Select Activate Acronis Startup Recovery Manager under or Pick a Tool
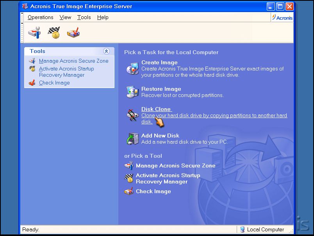 [x=168, y=178]
